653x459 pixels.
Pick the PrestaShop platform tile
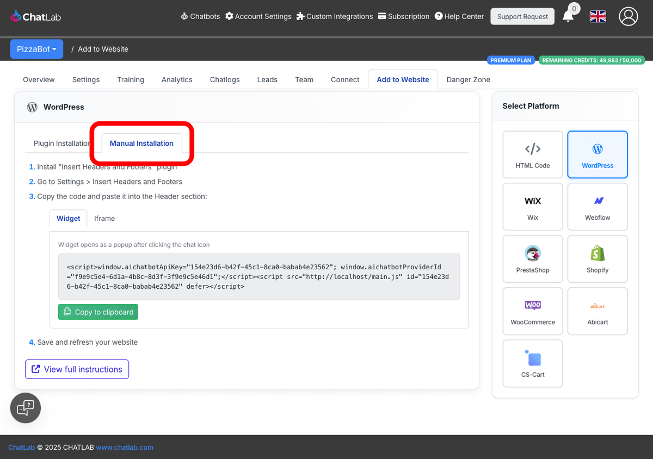click(533, 259)
